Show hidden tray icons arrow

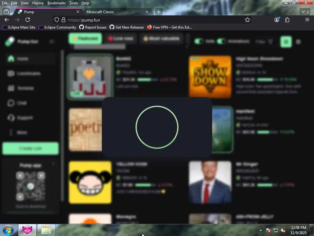click(261, 230)
